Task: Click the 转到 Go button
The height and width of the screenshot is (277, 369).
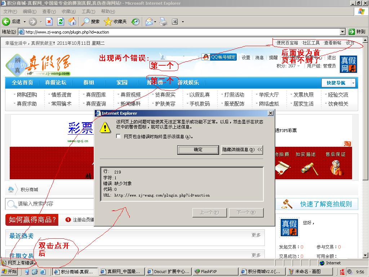Action: [357, 32]
